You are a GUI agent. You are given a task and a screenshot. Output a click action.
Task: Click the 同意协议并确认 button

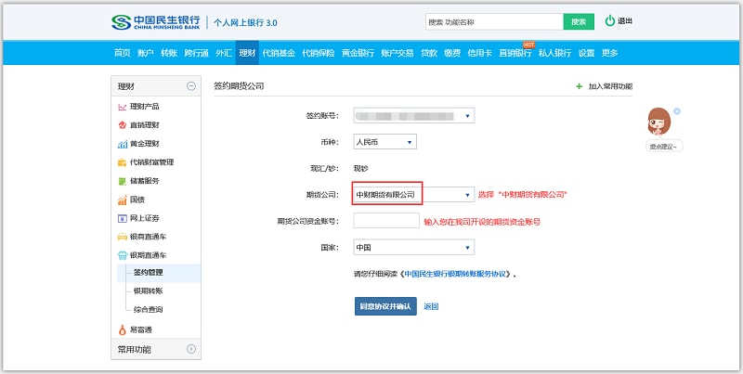point(385,306)
